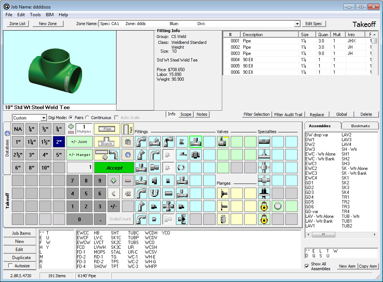Screen dimensions: 383x282
Task: Click the green-highlighted tee fitting icon
Action: pyautogui.click(x=196, y=142)
